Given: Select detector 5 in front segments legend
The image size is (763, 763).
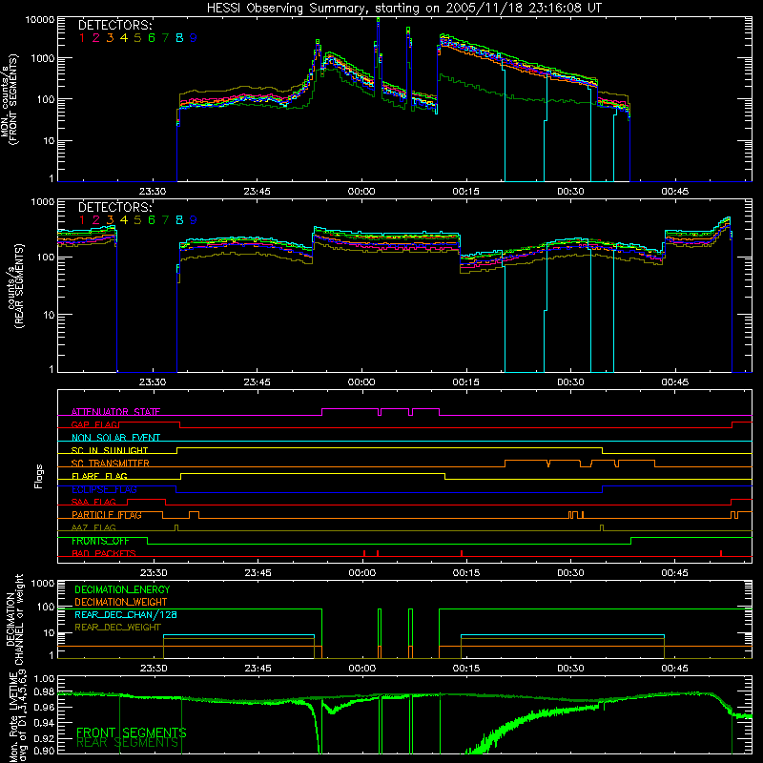Looking at the screenshot, I should (137, 38).
